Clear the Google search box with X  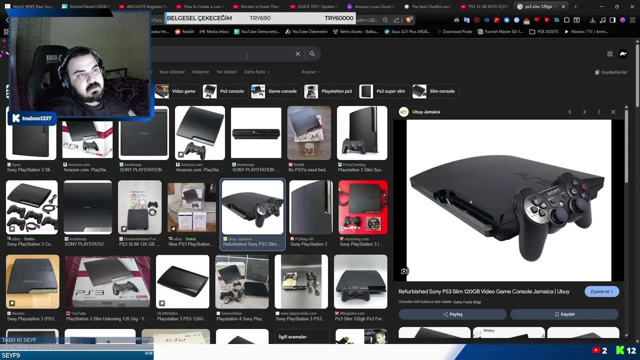coord(297,54)
